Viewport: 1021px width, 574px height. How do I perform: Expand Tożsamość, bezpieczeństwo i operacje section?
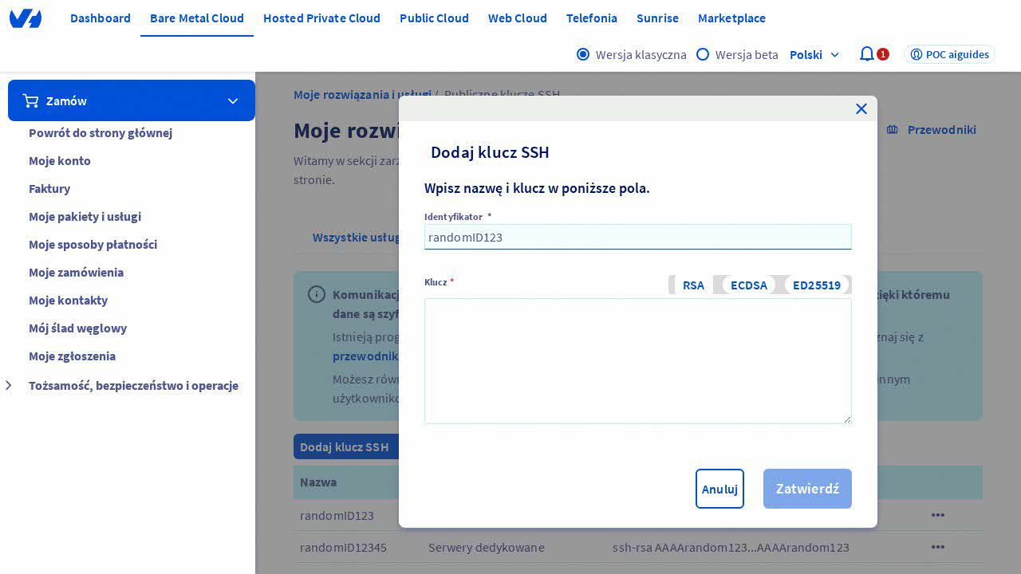[10, 386]
